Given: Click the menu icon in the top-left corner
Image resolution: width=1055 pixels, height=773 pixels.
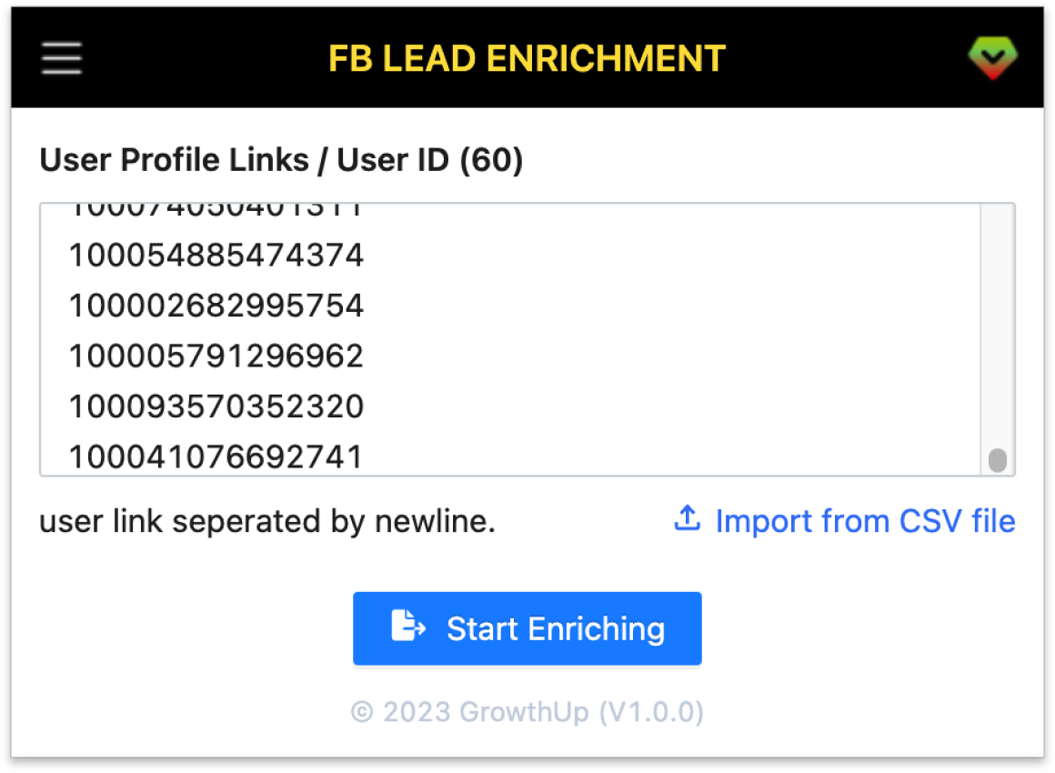Looking at the screenshot, I should (x=60, y=57).
